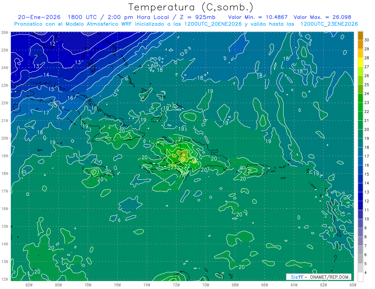Pick the dark blue legend swatch between 12 and 13
The height and width of the screenshot is (289, 375).
(x=360, y=196)
